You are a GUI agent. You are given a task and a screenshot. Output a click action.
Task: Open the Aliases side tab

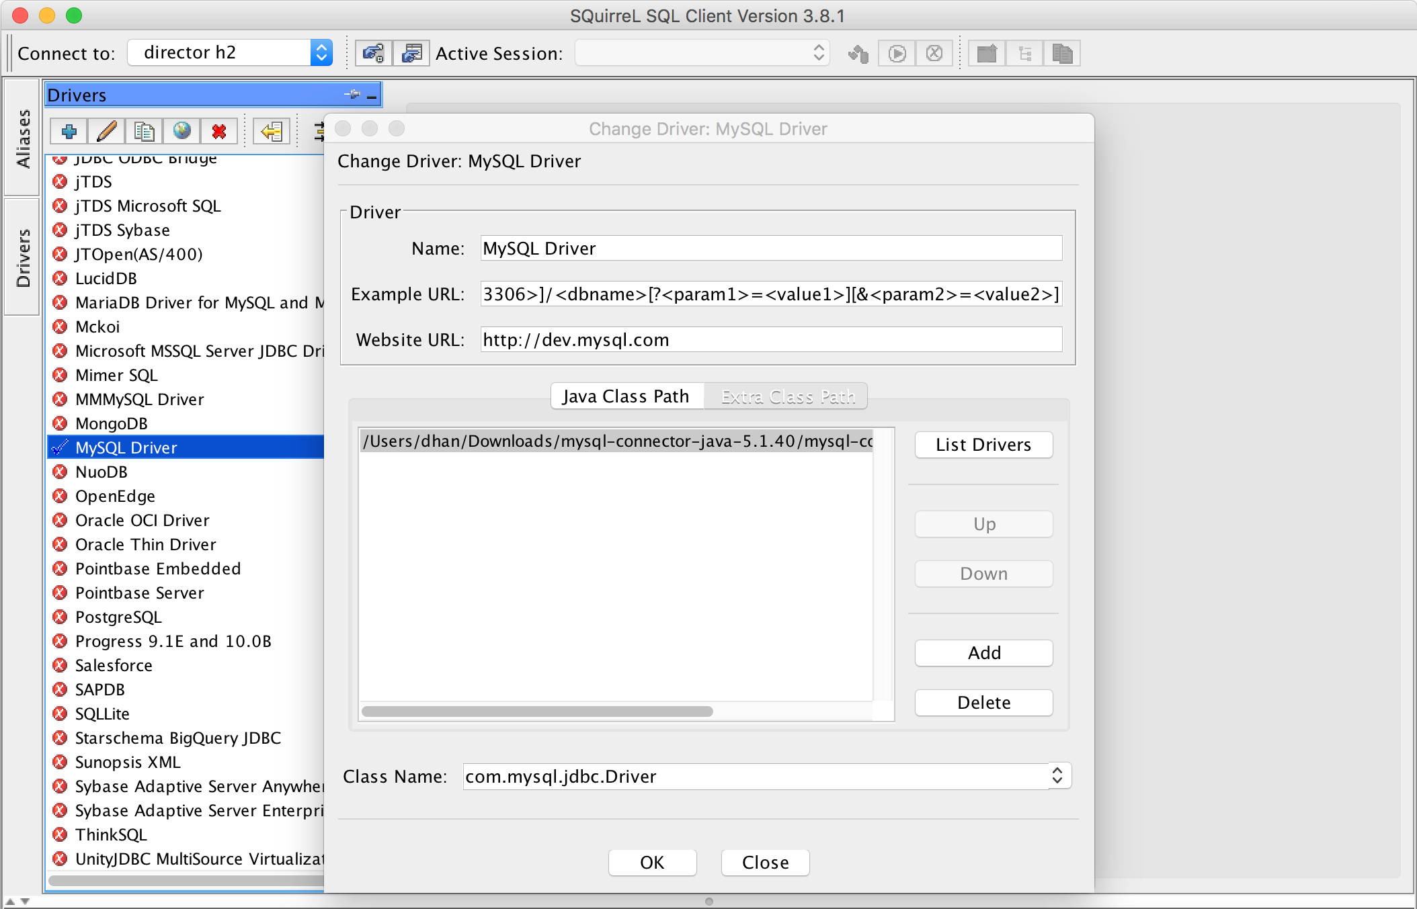click(x=22, y=138)
